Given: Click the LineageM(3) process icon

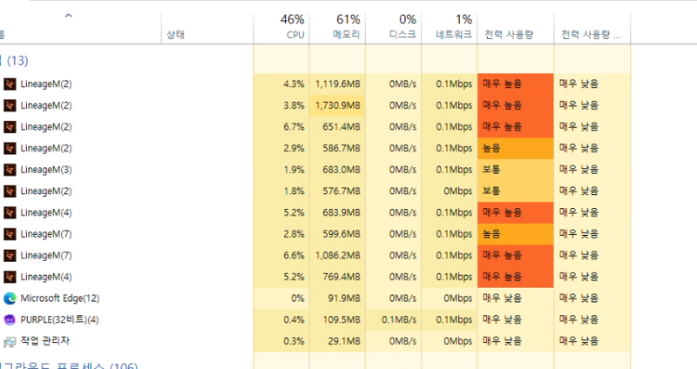Looking at the screenshot, I should (10, 170).
